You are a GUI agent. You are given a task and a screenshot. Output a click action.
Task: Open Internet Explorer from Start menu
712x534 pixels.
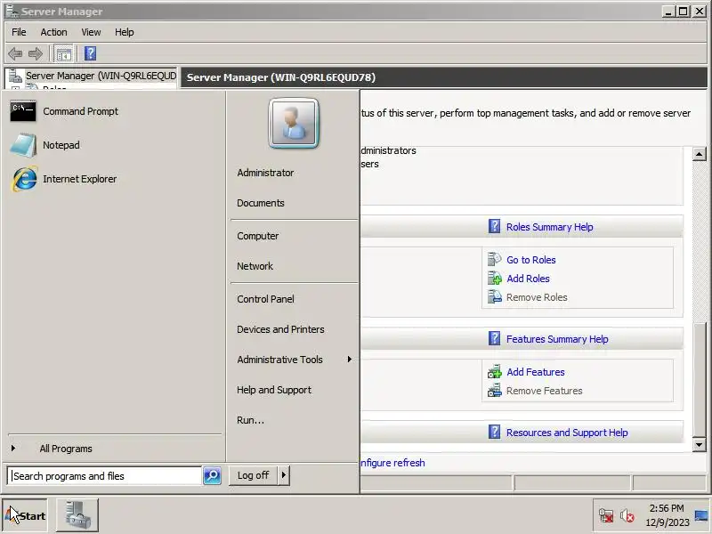tap(62, 179)
